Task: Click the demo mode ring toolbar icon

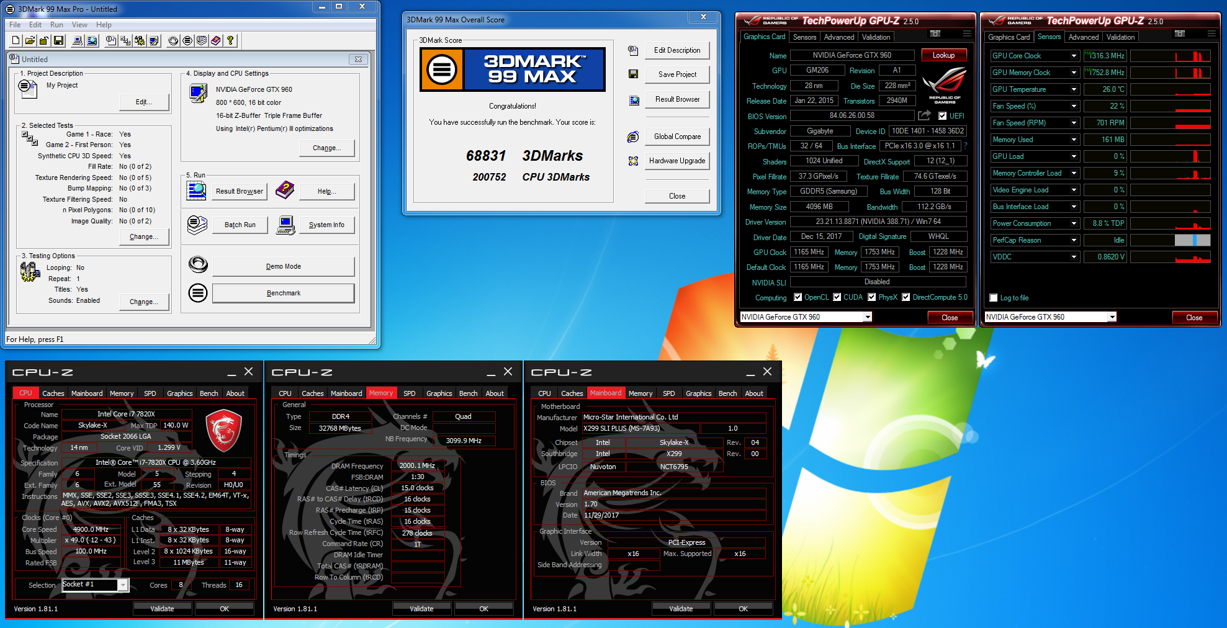Action: [x=173, y=40]
